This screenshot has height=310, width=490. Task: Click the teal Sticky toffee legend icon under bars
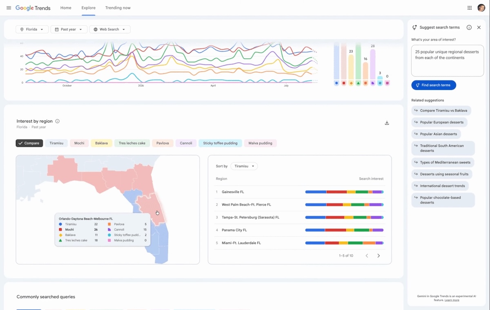(380, 83)
